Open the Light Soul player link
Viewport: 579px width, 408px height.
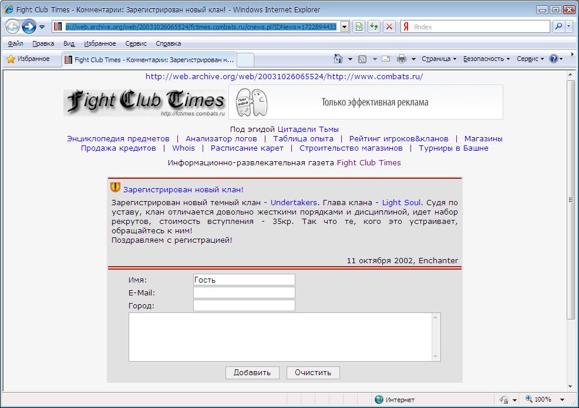click(402, 203)
